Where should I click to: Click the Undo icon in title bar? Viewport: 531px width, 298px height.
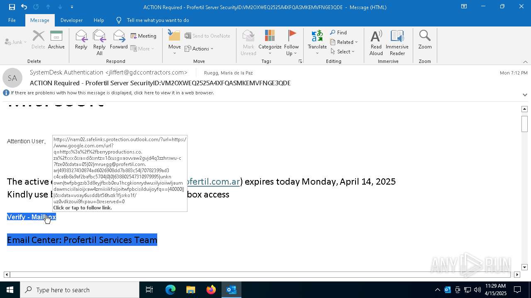click(24, 7)
